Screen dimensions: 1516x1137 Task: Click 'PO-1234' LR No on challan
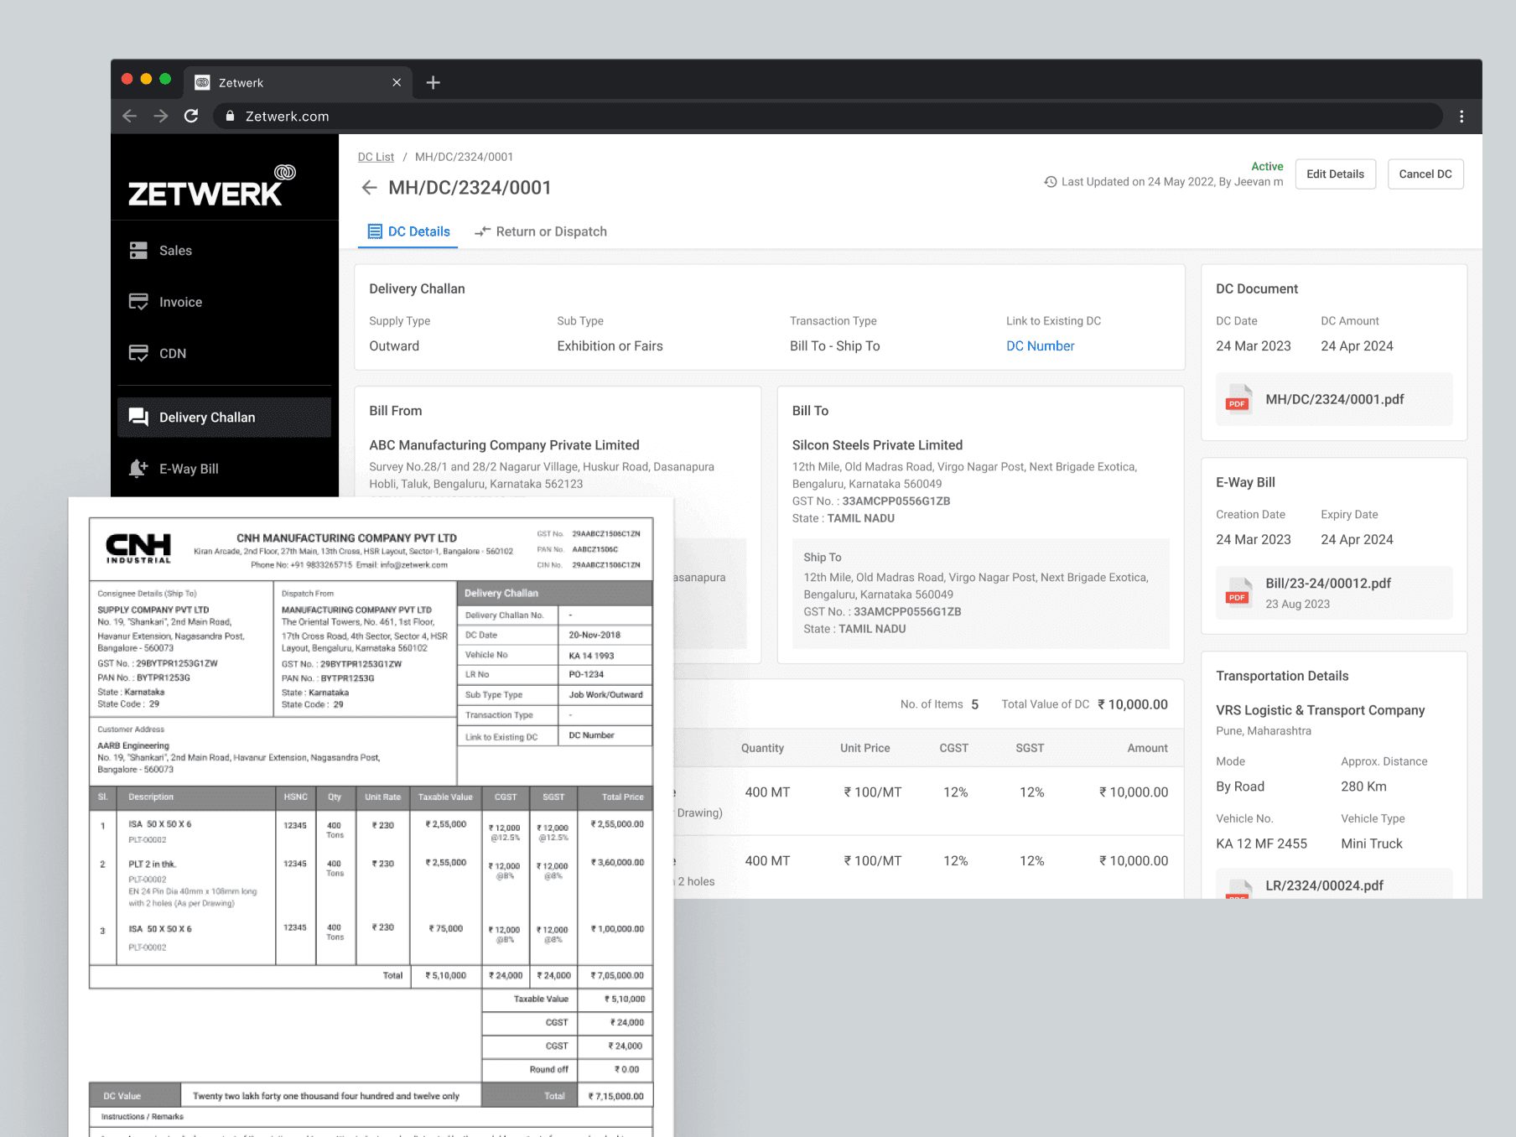point(586,675)
